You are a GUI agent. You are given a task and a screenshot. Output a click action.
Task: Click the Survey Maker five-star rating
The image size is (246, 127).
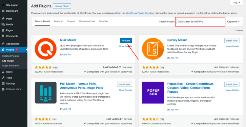(x=151, y=67)
